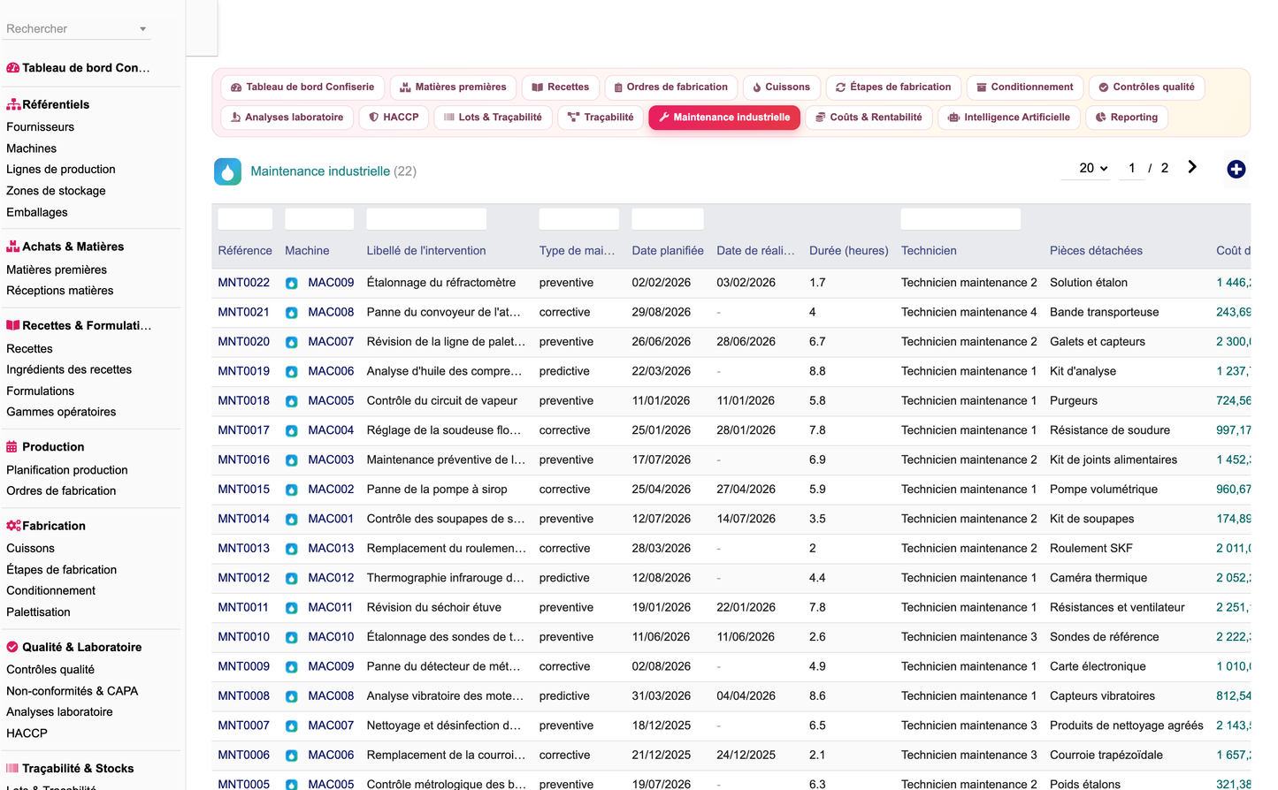The height and width of the screenshot is (790, 1278).
Task: Select the Coûts & Rentabilité tab
Action: 869,118
